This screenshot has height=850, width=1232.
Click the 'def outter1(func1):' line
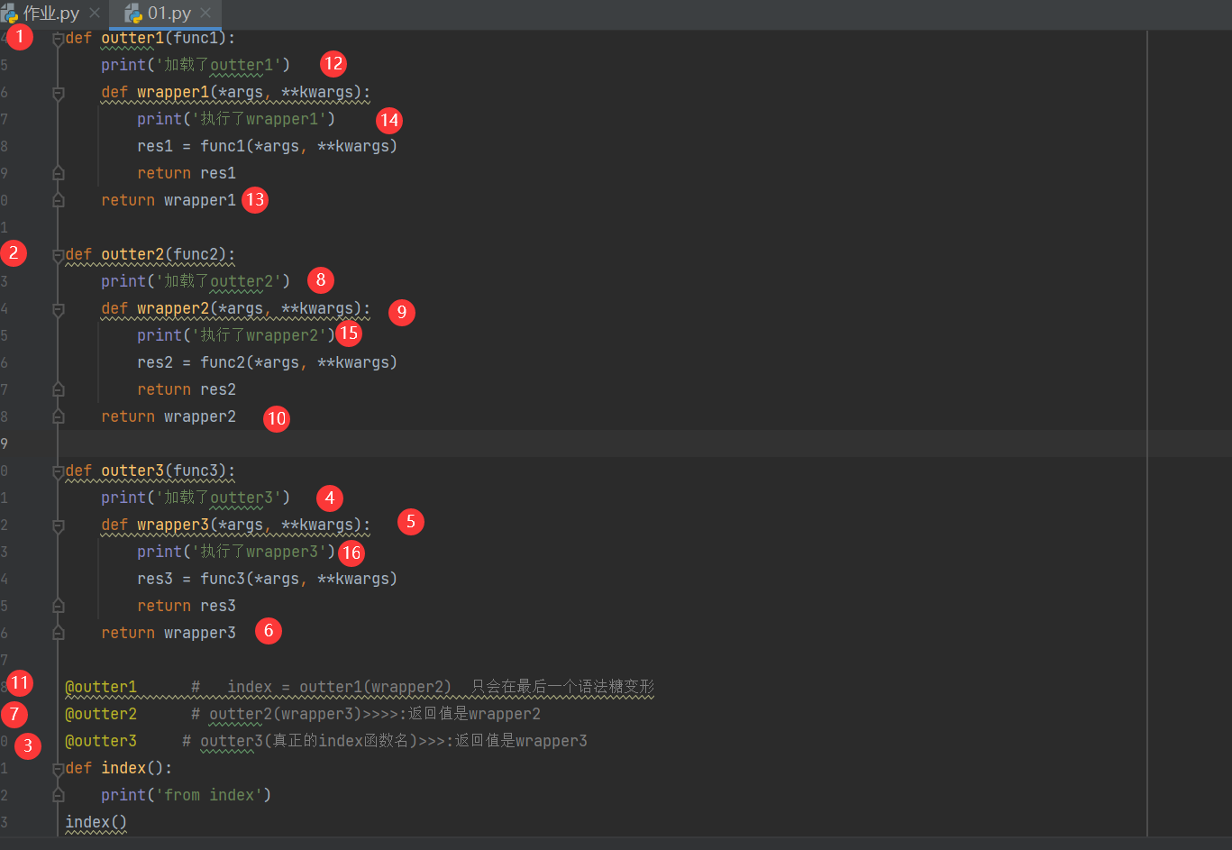click(150, 38)
